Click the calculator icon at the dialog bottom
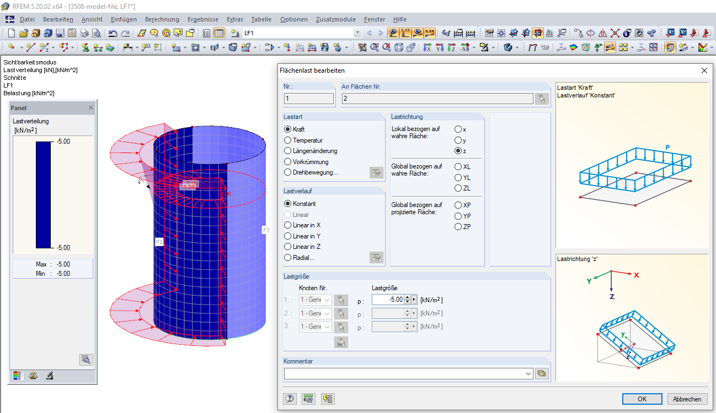The image size is (716, 413). (x=308, y=399)
